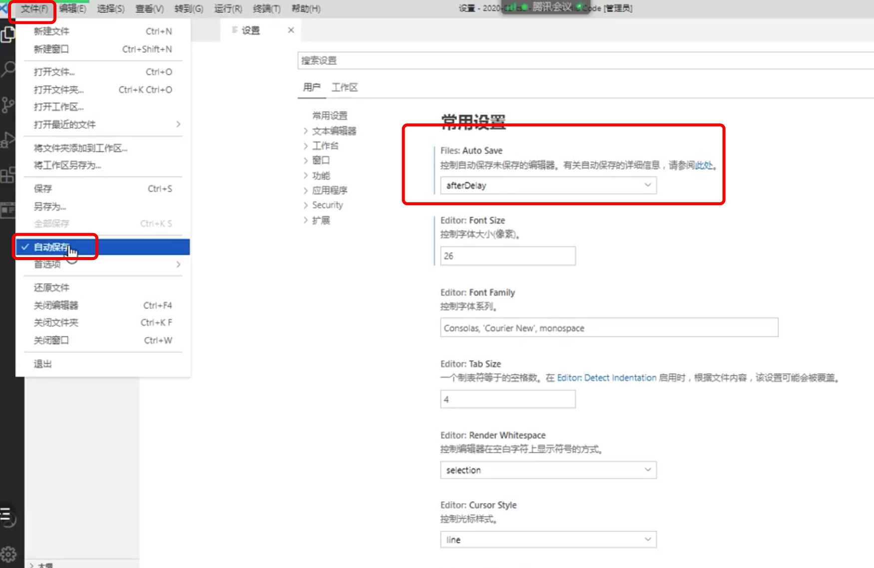The width and height of the screenshot is (874, 568).
Task: Click the gear icon on the 设置 tab
Action: click(235, 30)
